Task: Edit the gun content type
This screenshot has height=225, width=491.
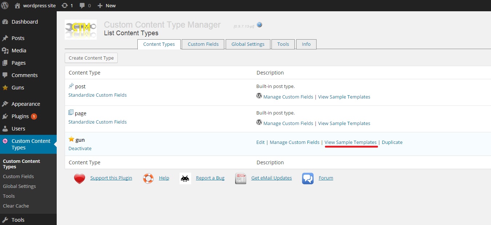Action: pyautogui.click(x=261, y=142)
